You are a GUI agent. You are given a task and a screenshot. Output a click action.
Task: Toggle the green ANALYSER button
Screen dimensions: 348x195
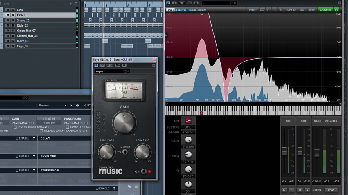[x=325, y=10]
